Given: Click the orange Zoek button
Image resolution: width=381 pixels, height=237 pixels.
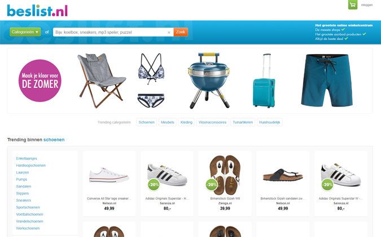Looking at the screenshot, I should [181, 32].
